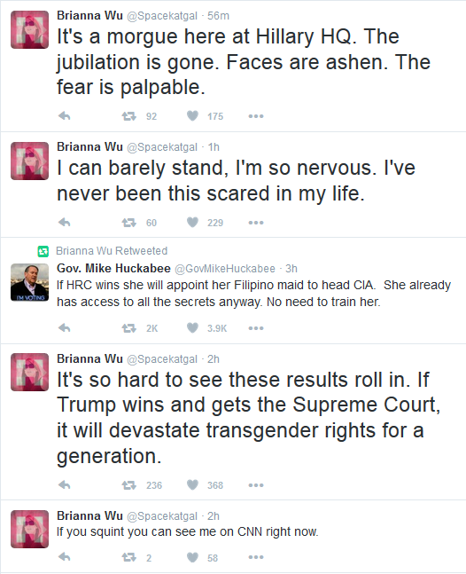The width and height of the screenshot is (466, 574).
Task: Like the tweet with 175 likes
Action: pyautogui.click(x=192, y=116)
